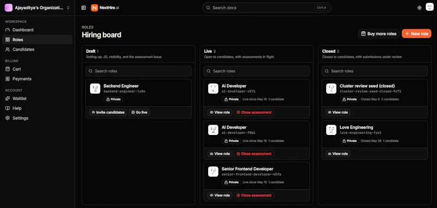Click Private badge on Love Engineering
Image resolution: width=437 pixels, height=208 pixels.
pyautogui.click(x=350, y=141)
